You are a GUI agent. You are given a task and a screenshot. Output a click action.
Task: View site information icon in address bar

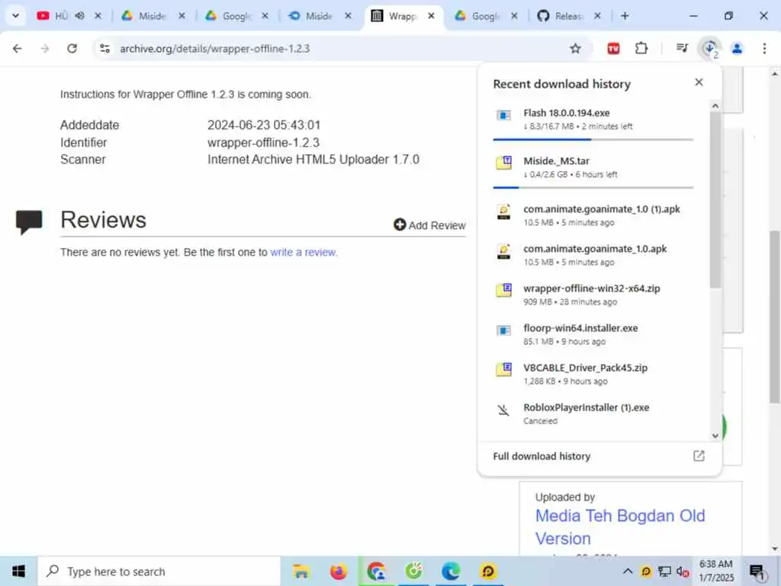coord(104,48)
